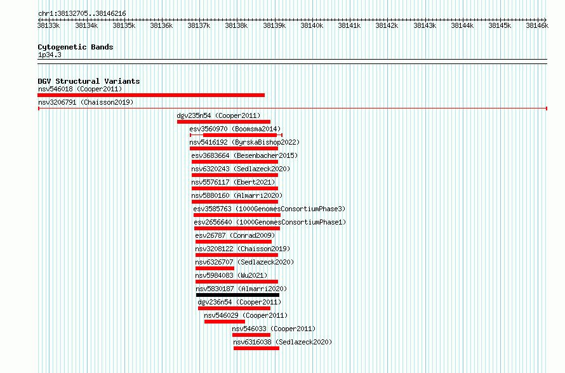This screenshot has height=373, width=565.
Task: Open nsv6326707 (Sedlazeck2020) variant
Action: pyautogui.click(x=244, y=262)
